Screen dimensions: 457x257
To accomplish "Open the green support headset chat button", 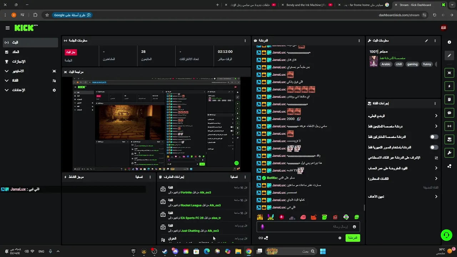I will tap(446, 235).
